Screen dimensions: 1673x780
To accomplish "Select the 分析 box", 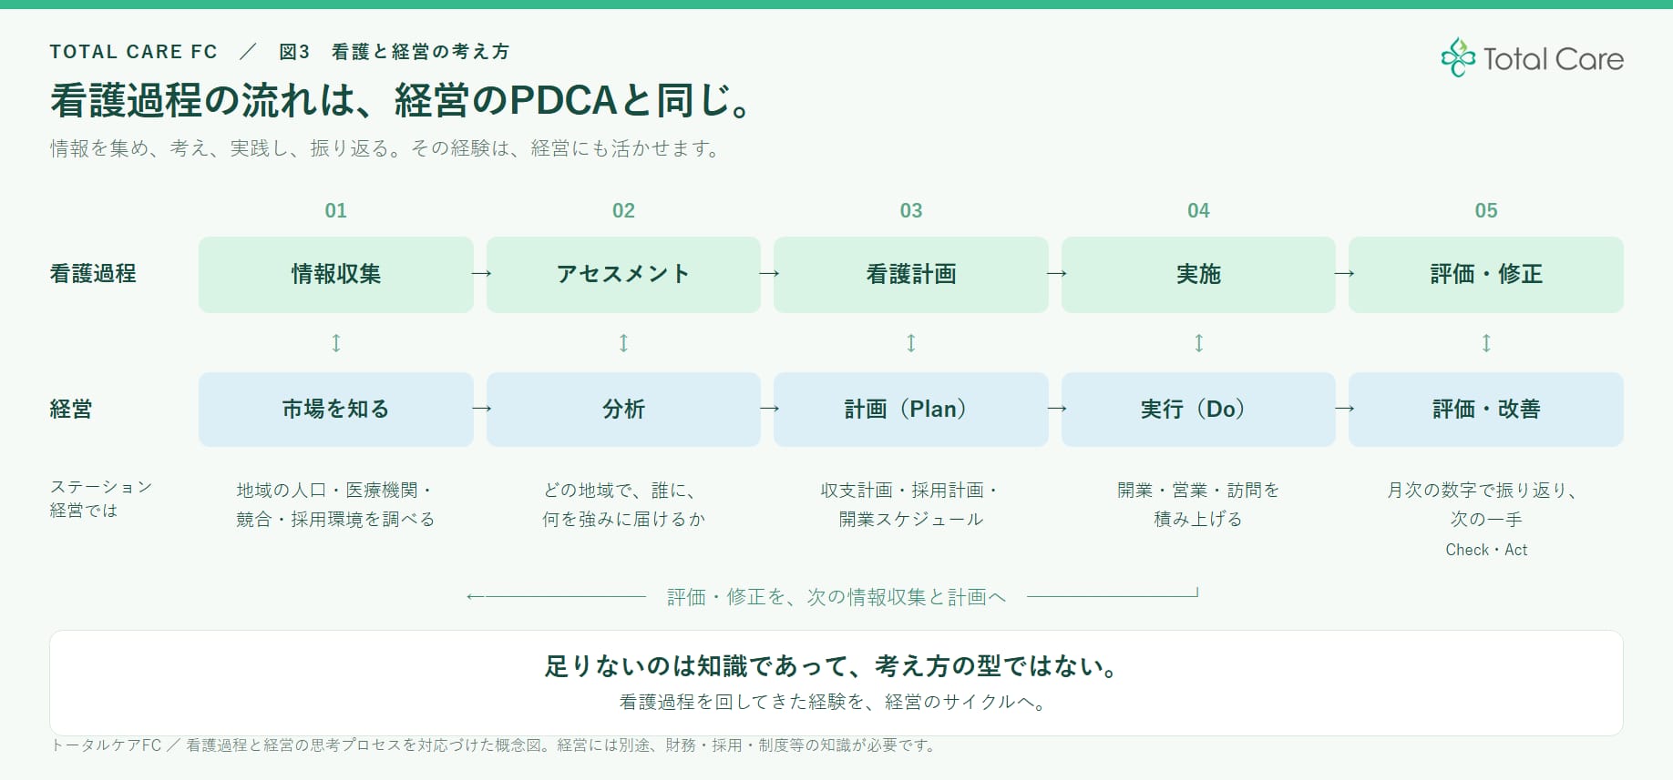I will pyautogui.click(x=623, y=410).
